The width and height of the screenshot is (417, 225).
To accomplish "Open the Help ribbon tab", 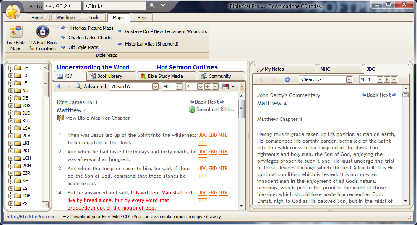I will click(x=141, y=18).
